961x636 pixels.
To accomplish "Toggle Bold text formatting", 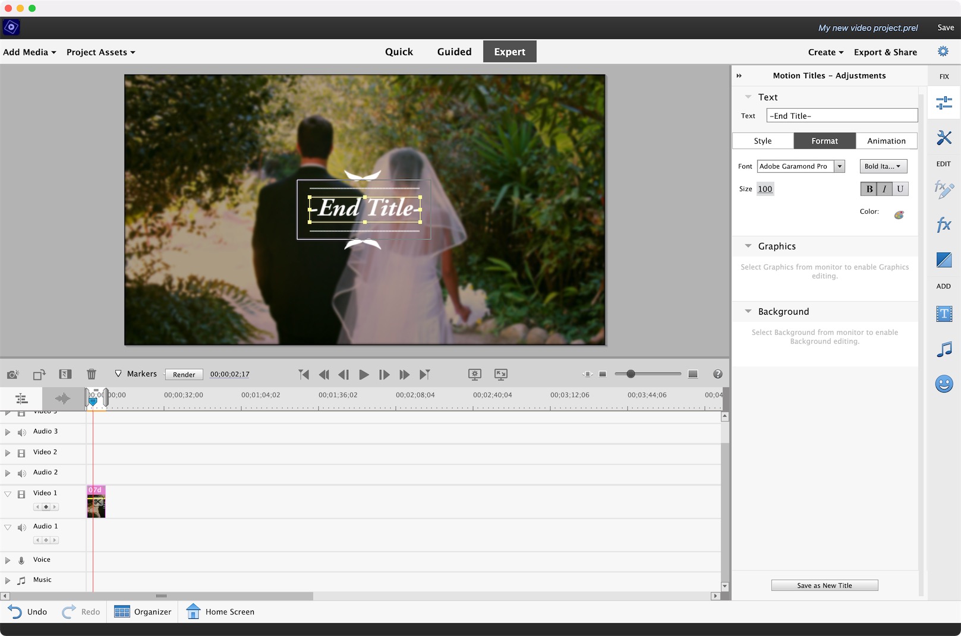I will pos(869,189).
